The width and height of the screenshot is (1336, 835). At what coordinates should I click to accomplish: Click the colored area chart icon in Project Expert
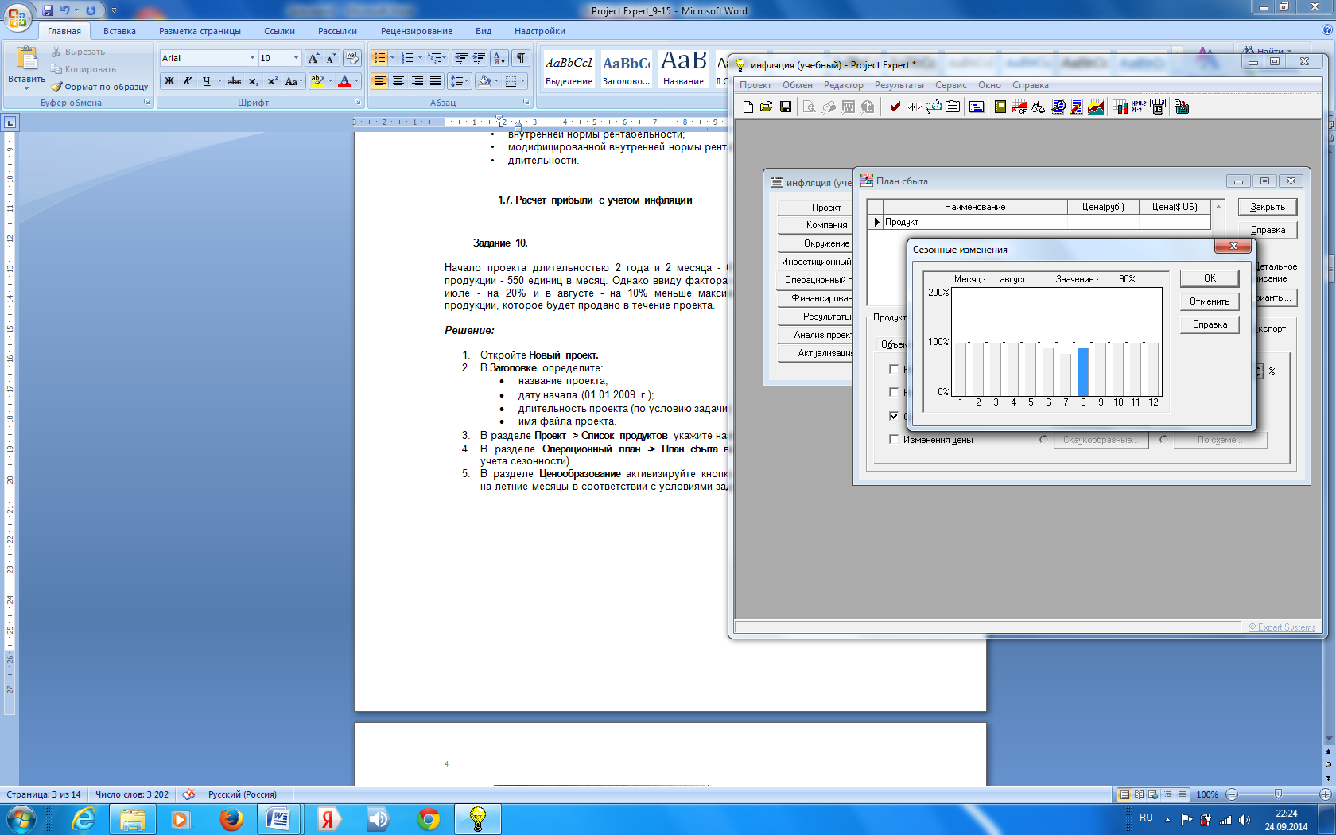tap(1096, 107)
